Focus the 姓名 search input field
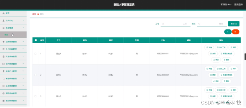The width and height of the screenshot is (246, 108). click(212, 24)
